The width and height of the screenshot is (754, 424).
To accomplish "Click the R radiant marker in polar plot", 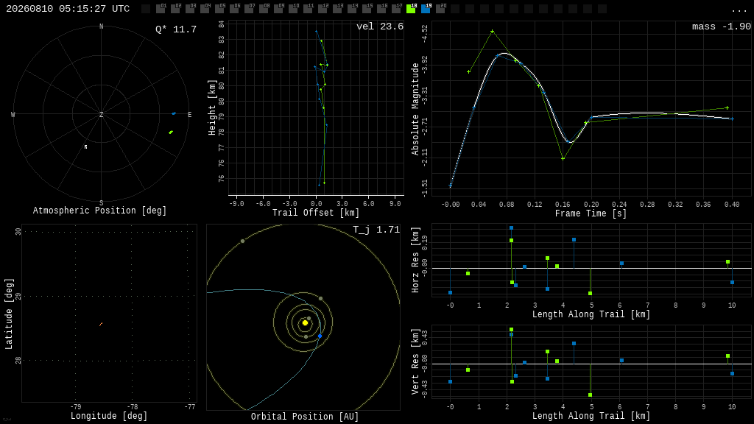I will (85, 147).
